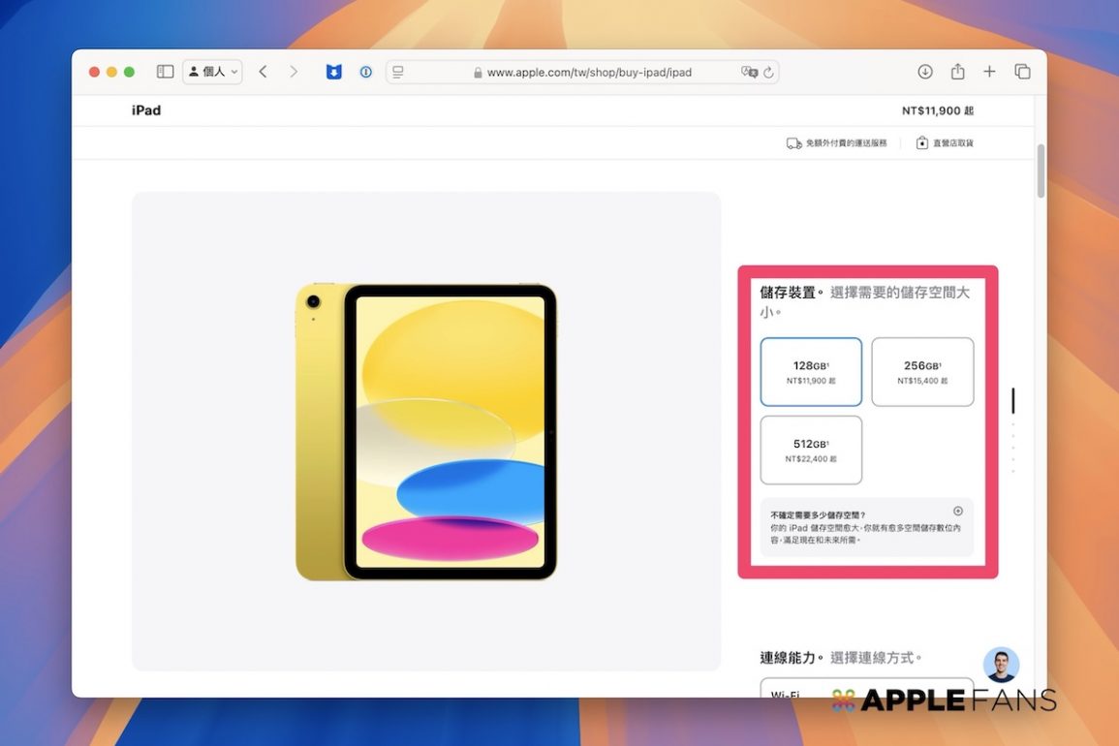Image resolution: width=1119 pixels, height=746 pixels.
Task: Go back to the previous page
Action: tap(263, 72)
